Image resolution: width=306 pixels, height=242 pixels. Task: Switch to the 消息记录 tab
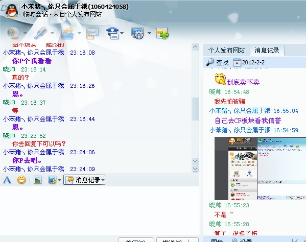pyautogui.click(x=267, y=51)
